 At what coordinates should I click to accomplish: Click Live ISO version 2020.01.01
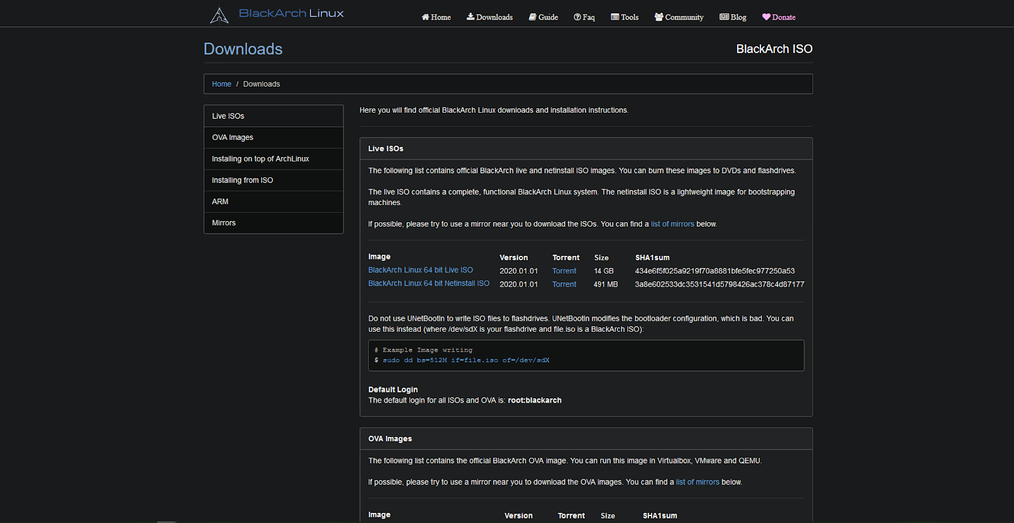coord(518,271)
